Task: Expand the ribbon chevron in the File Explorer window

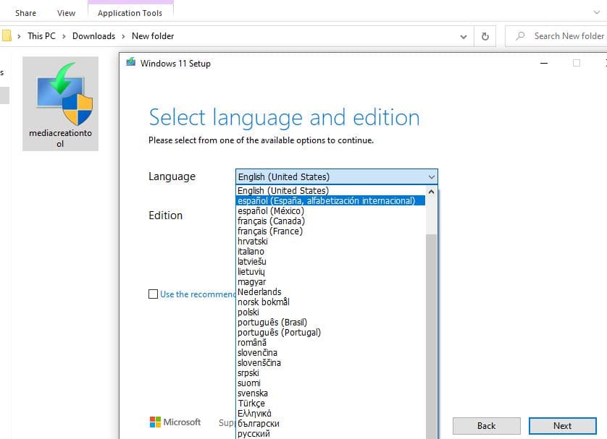Action: click(x=597, y=12)
